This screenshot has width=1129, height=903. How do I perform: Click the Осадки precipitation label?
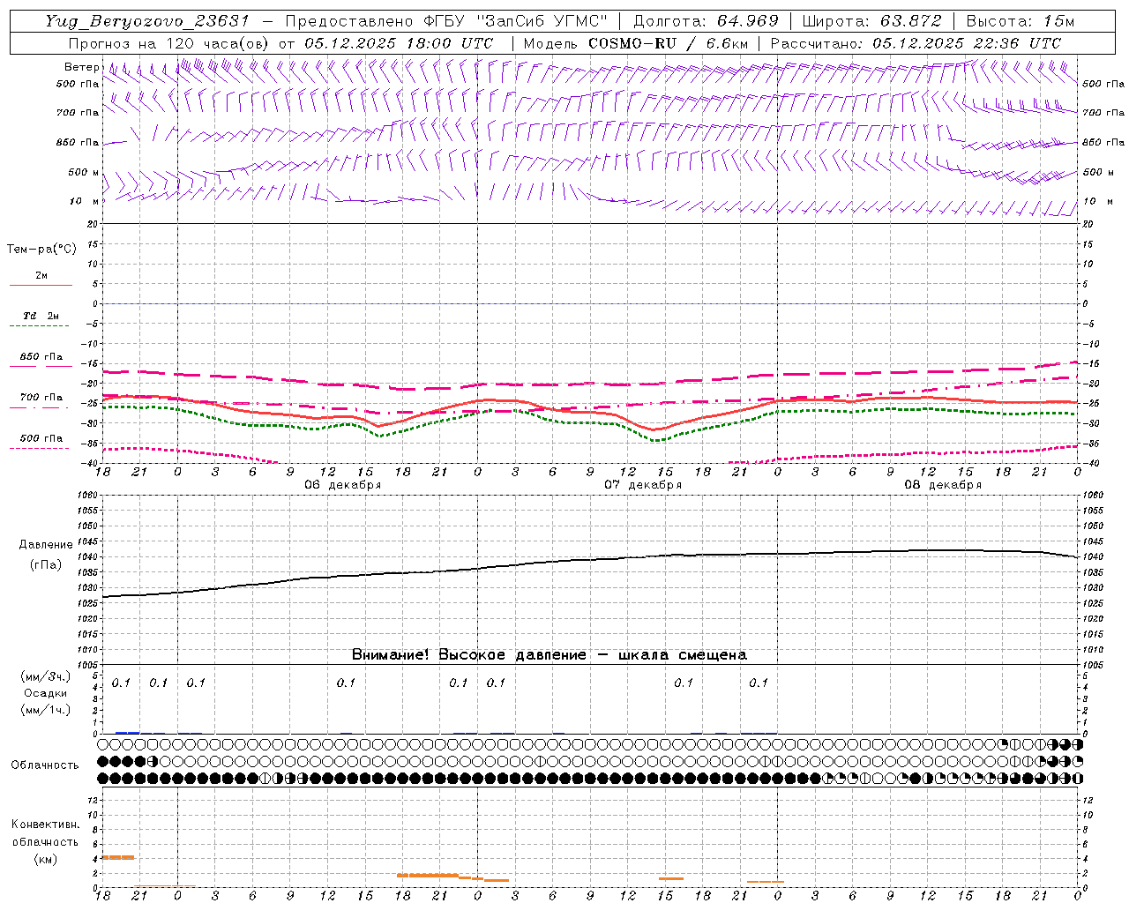(46, 694)
